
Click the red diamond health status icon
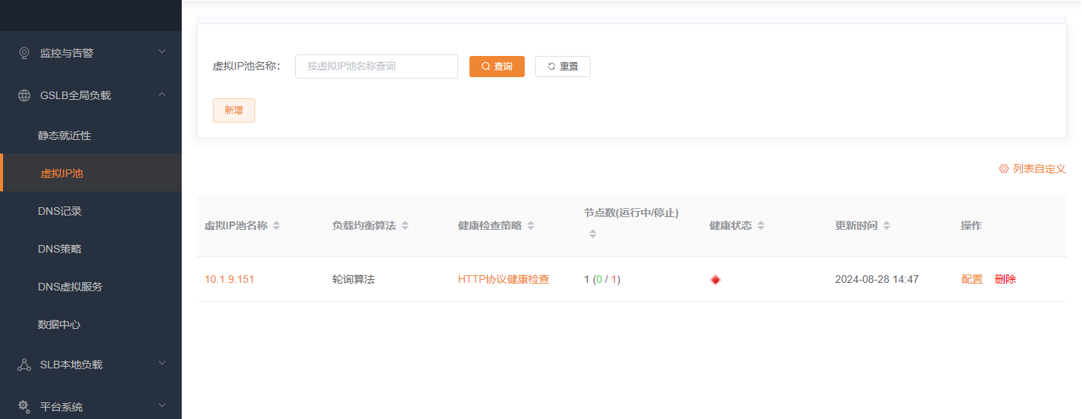pyautogui.click(x=715, y=280)
